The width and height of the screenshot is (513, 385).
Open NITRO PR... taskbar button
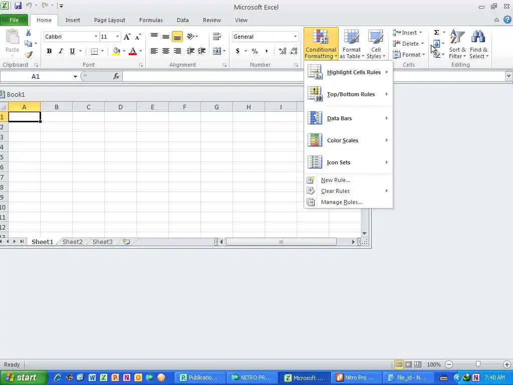pyautogui.click(x=253, y=377)
